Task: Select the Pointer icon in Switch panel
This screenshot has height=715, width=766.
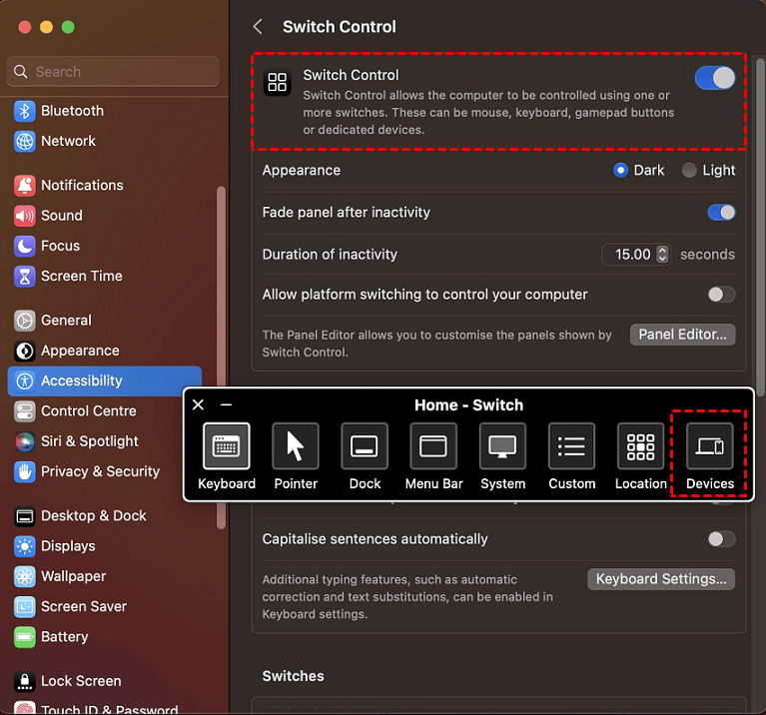Action: tap(296, 446)
